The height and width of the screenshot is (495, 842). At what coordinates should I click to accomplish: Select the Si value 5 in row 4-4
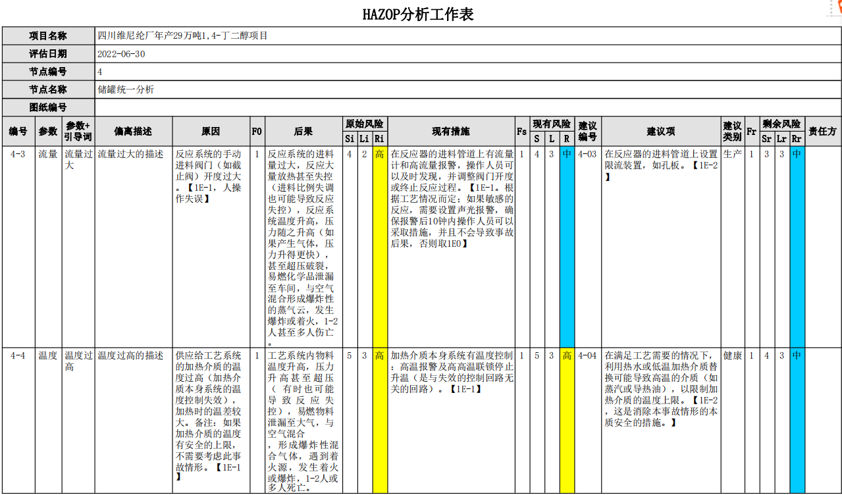[350, 421]
